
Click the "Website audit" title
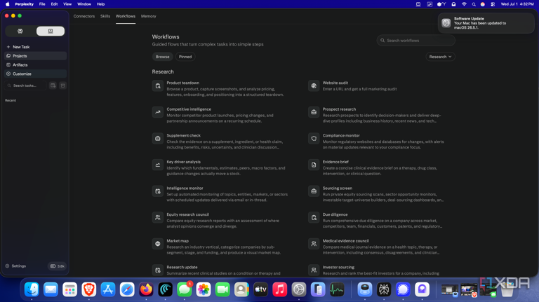(x=335, y=83)
